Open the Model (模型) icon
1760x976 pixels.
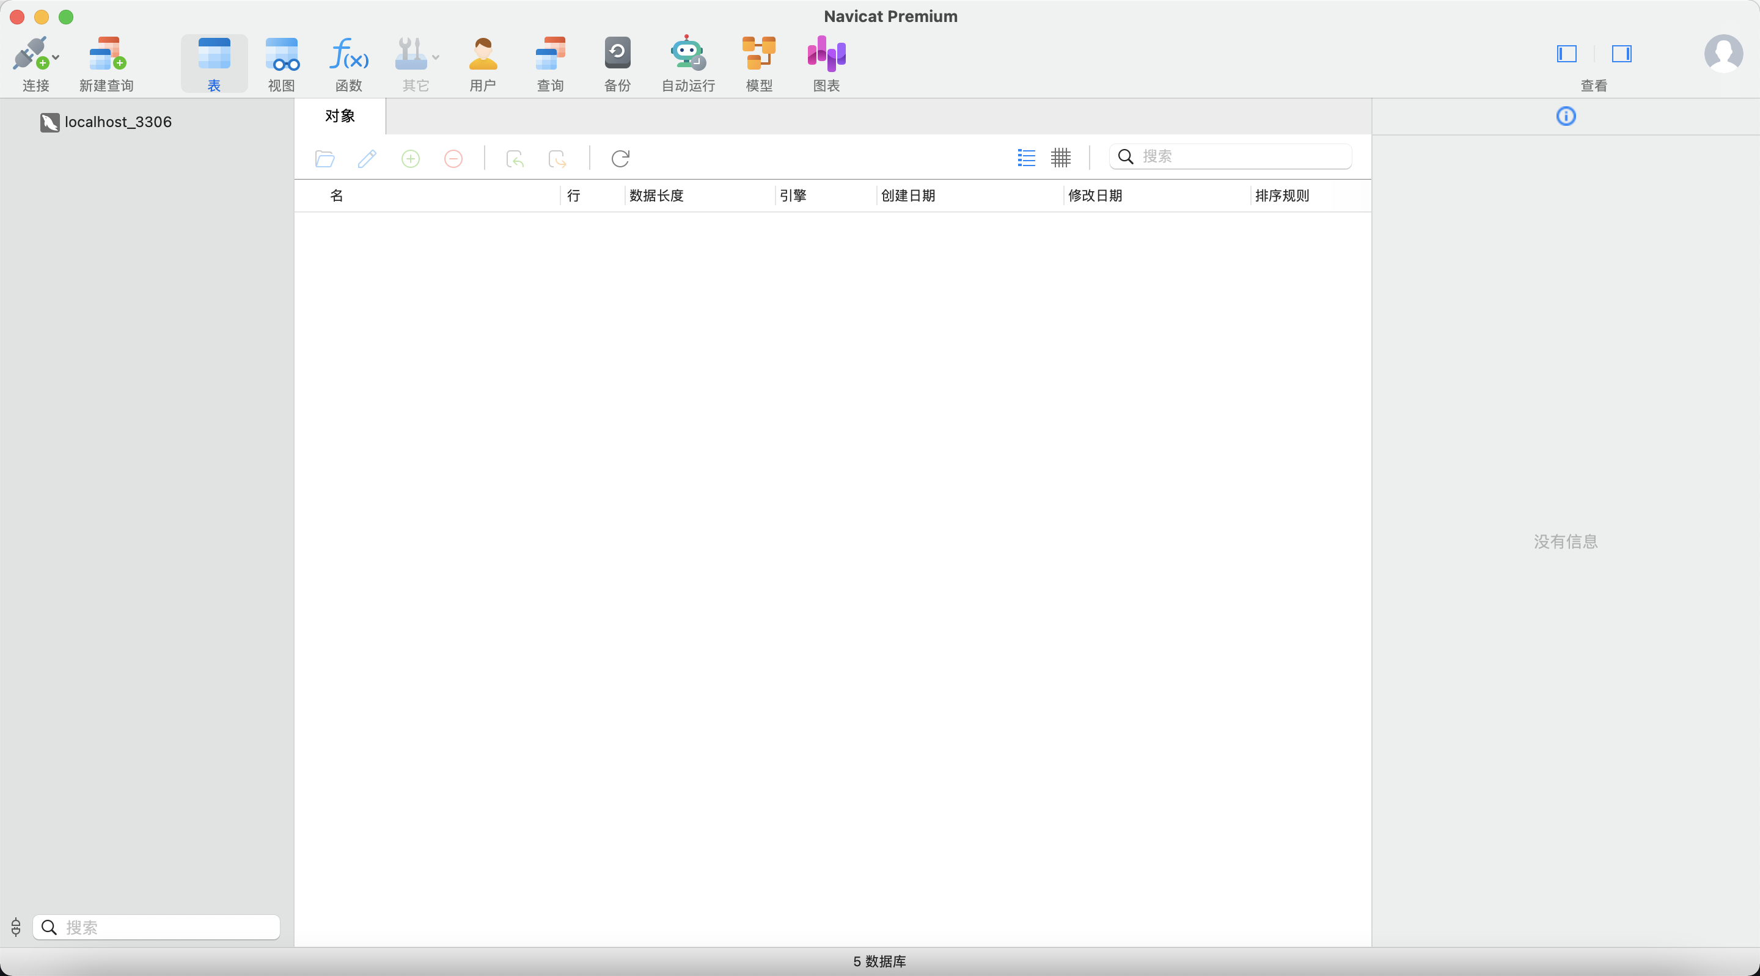coord(759,53)
